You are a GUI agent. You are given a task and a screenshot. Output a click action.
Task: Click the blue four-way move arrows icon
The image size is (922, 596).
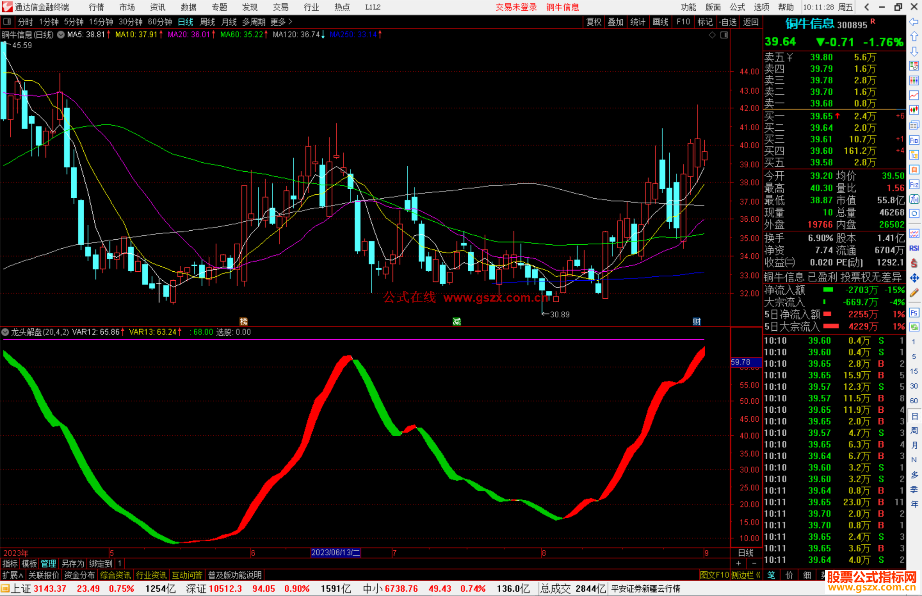pyautogui.click(x=914, y=278)
